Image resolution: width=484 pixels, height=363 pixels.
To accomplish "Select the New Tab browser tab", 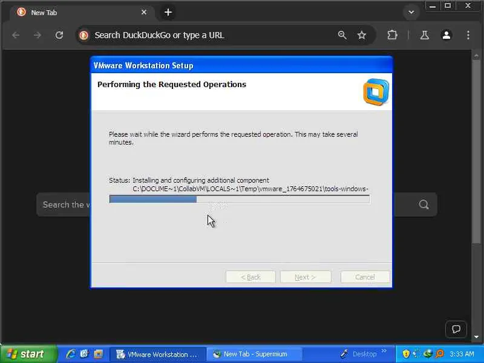I will (x=82, y=12).
